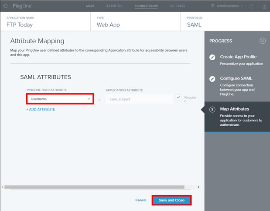Select the Connections navigation tab
Image resolution: width=270 pixels, height=211 pixels.
tap(146, 6)
